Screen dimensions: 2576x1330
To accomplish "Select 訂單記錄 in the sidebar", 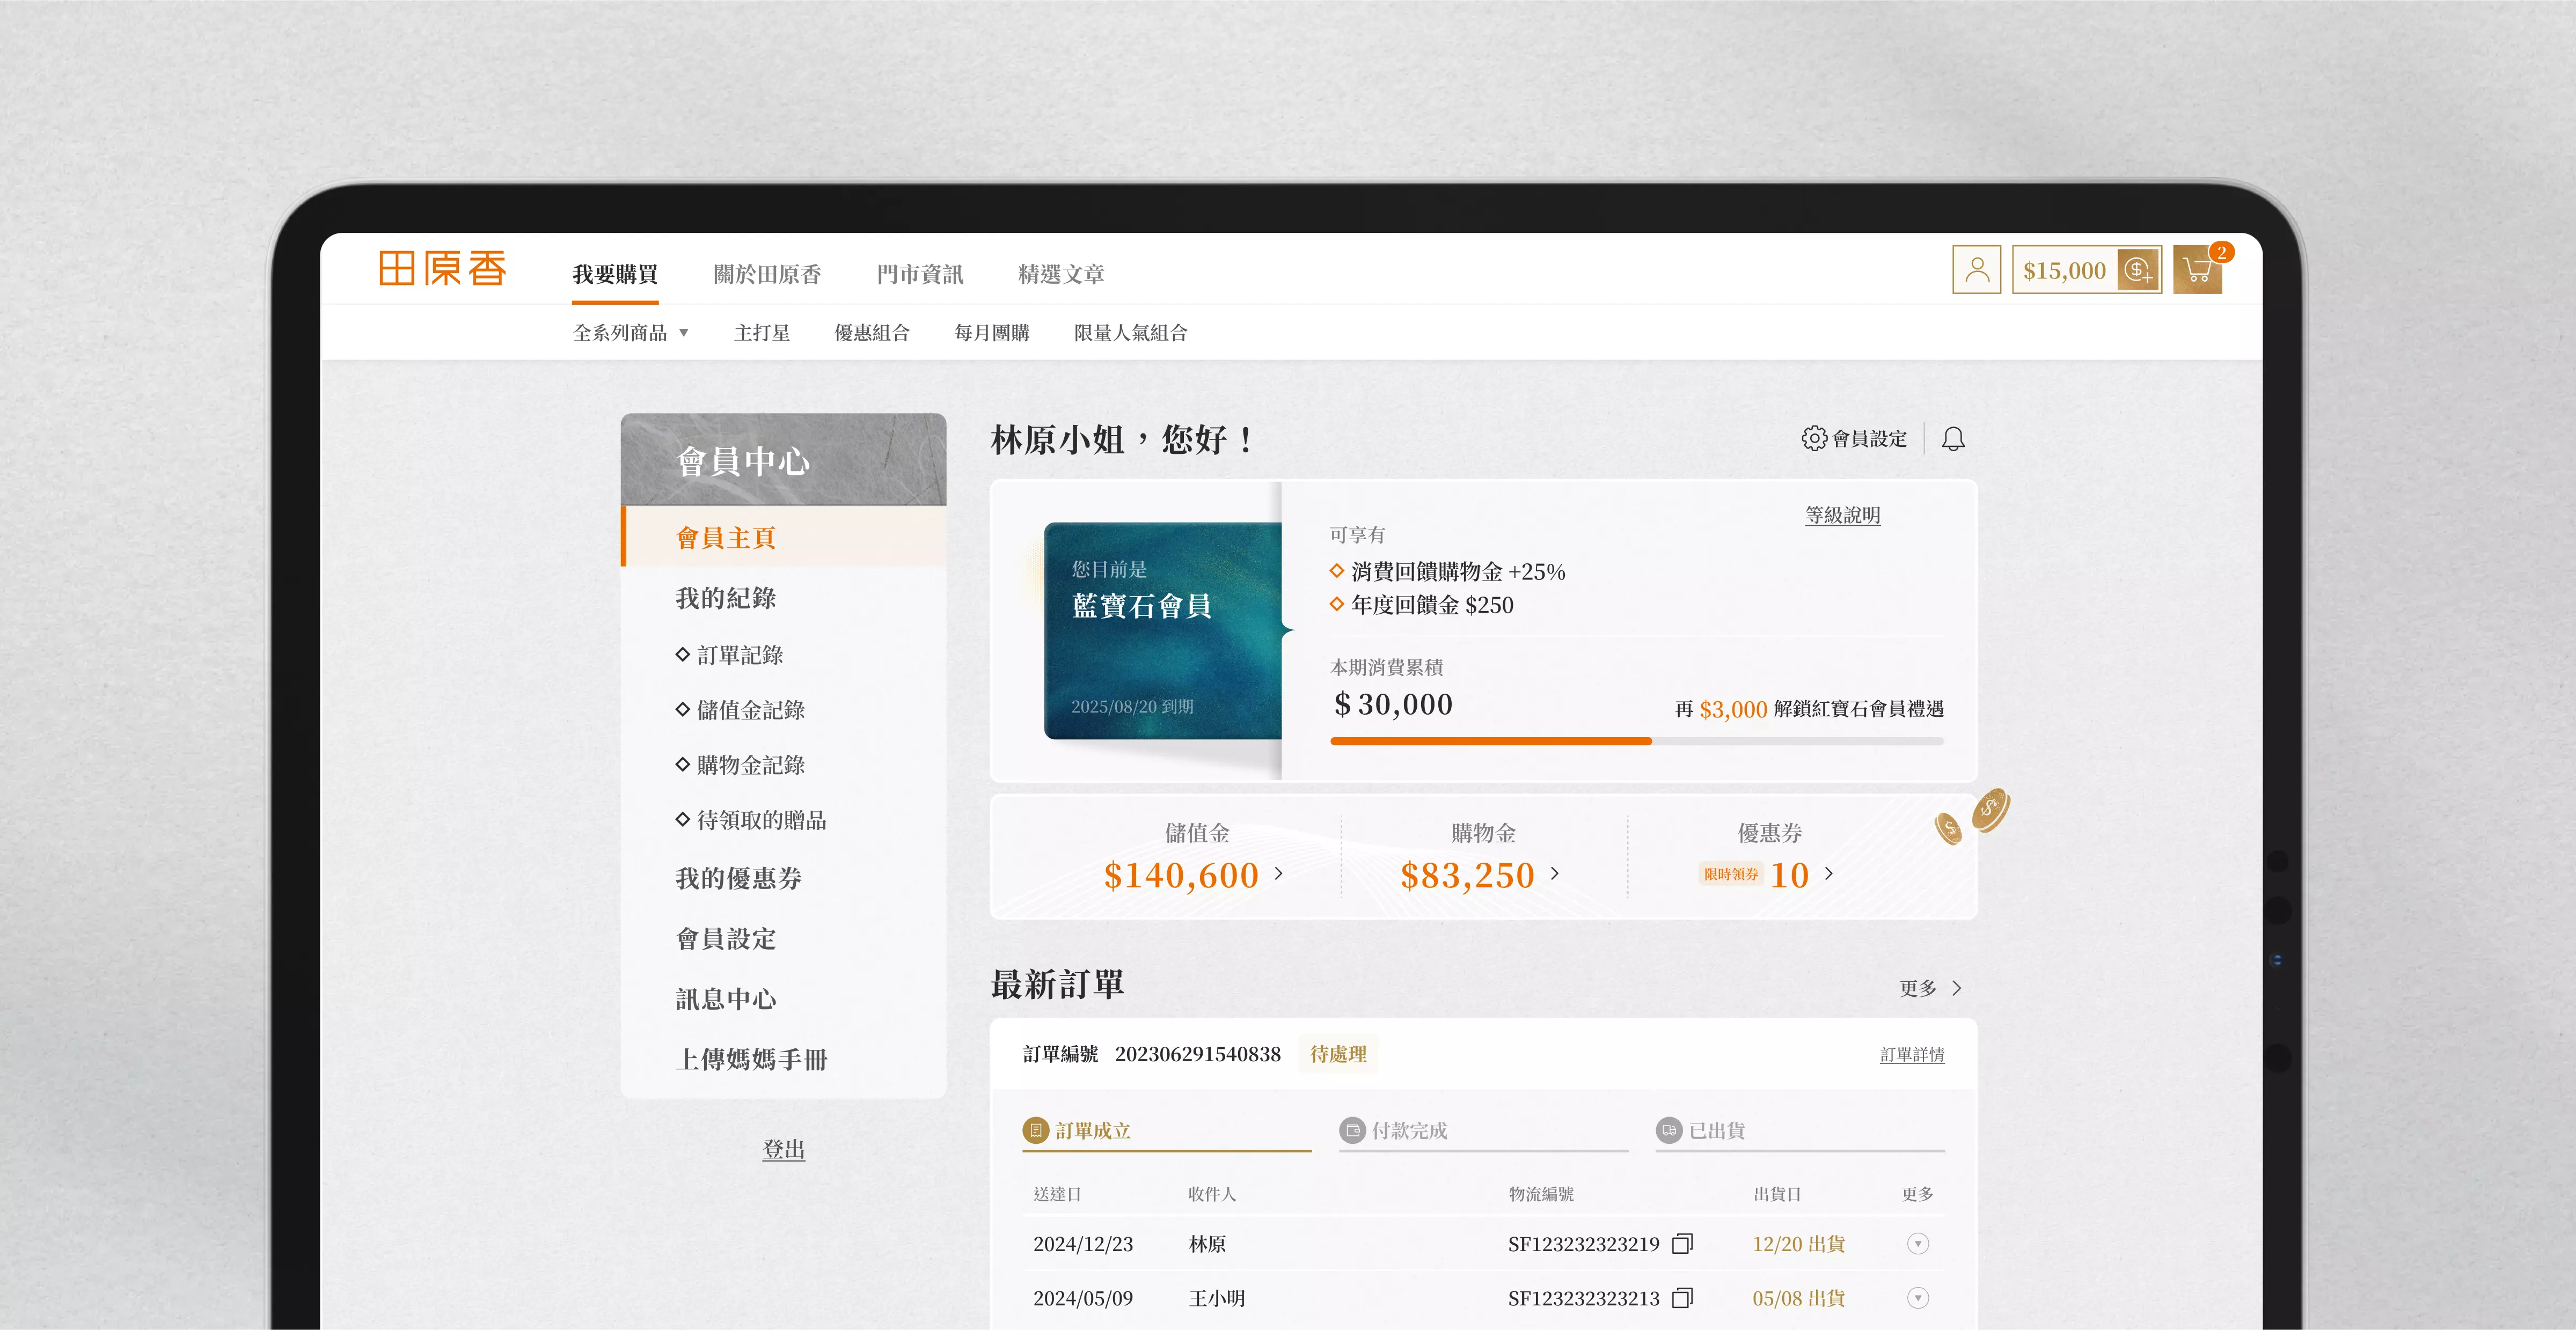I will pyautogui.click(x=739, y=655).
